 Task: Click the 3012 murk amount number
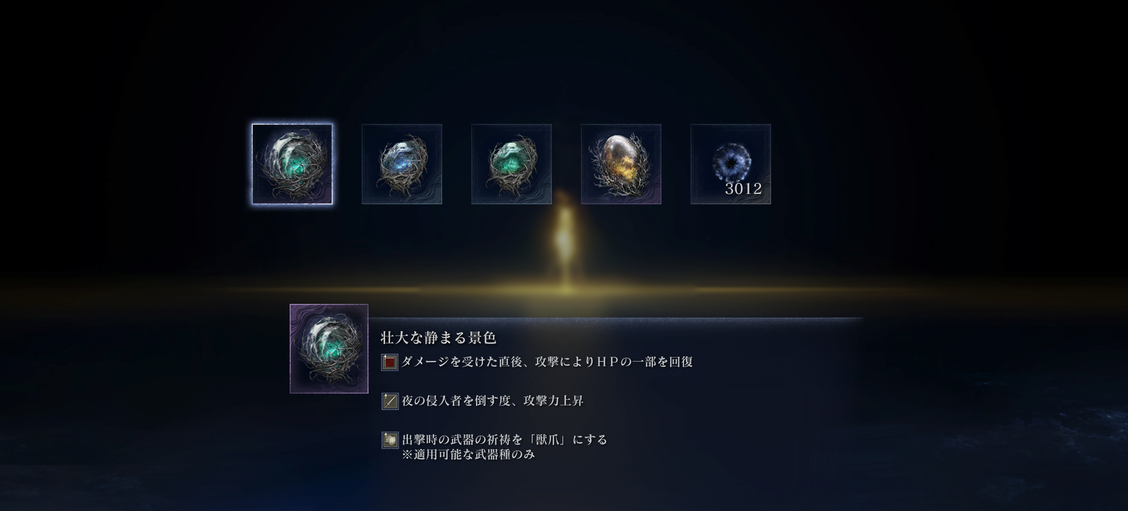743,188
